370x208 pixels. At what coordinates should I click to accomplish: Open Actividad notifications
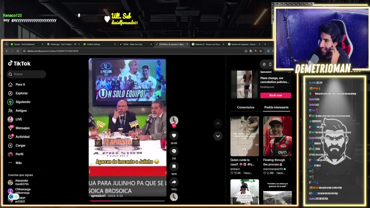pyautogui.click(x=23, y=137)
